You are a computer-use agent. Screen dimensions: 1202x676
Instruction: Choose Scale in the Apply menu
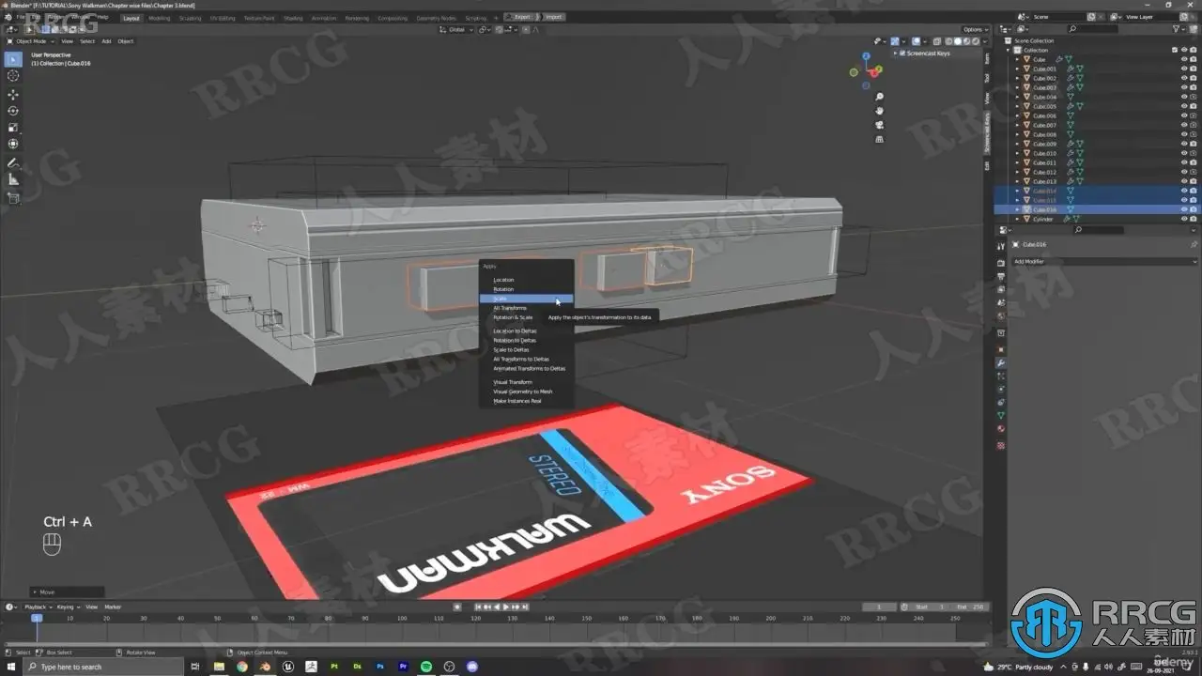point(526,299)
